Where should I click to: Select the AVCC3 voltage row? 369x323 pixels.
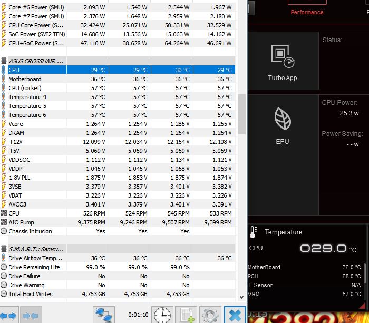118,204
